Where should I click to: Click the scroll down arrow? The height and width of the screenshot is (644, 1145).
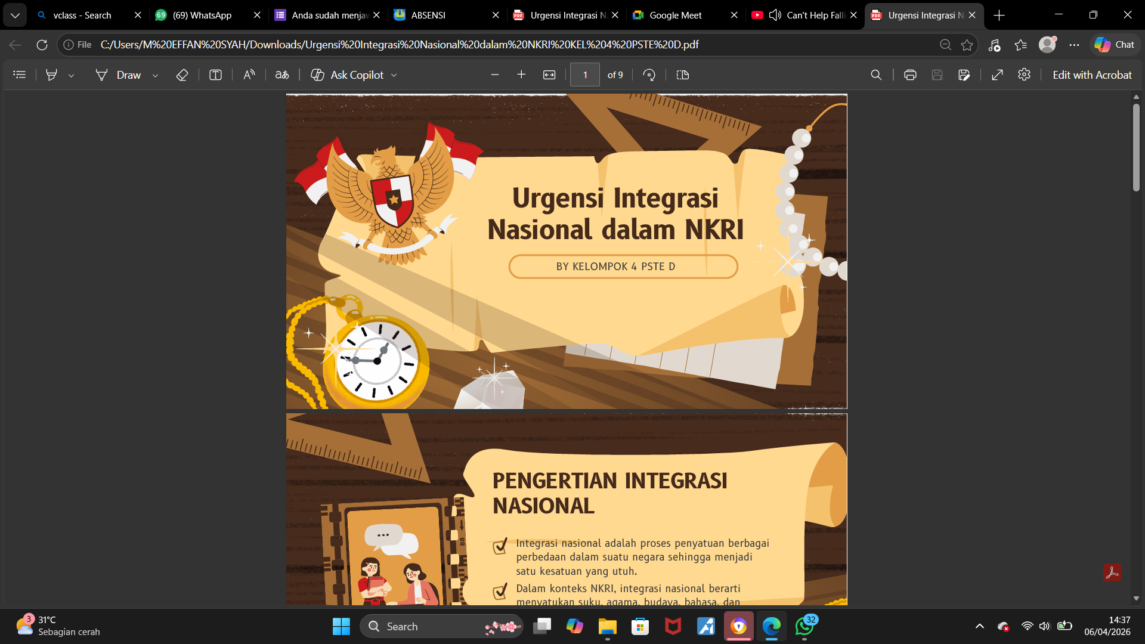pyautogui.click(x=1136, y=598)
